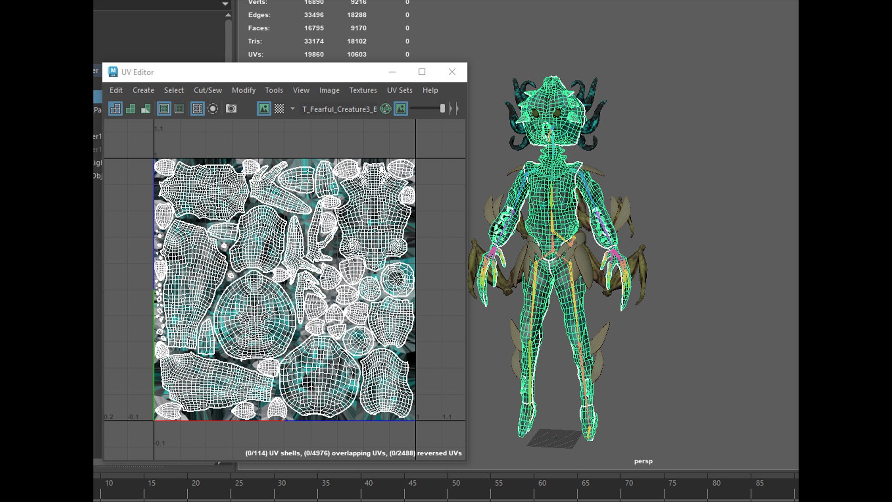
Task: Select the T_Fearful_Creature3_E texture name
Action: pos(340,109)
